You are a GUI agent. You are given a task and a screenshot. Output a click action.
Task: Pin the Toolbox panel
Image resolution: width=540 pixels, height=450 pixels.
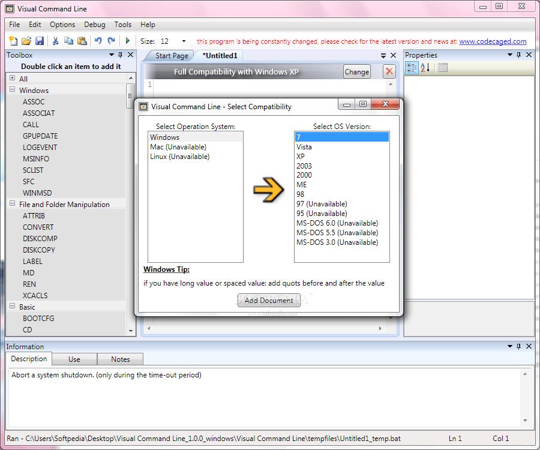(x=120, y=55)
